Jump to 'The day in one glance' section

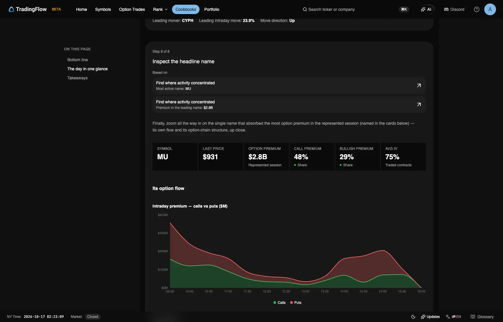[88, 69]
